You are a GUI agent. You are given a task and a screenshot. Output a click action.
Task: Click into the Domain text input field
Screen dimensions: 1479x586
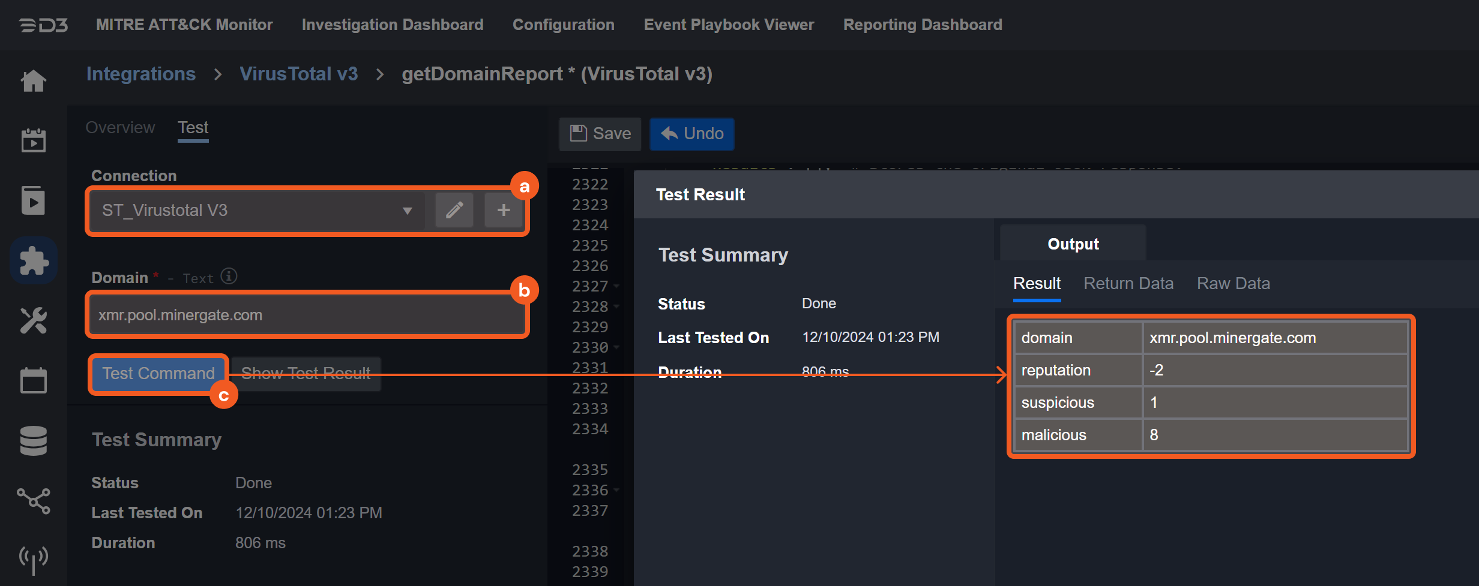click(x=307, y=315)
